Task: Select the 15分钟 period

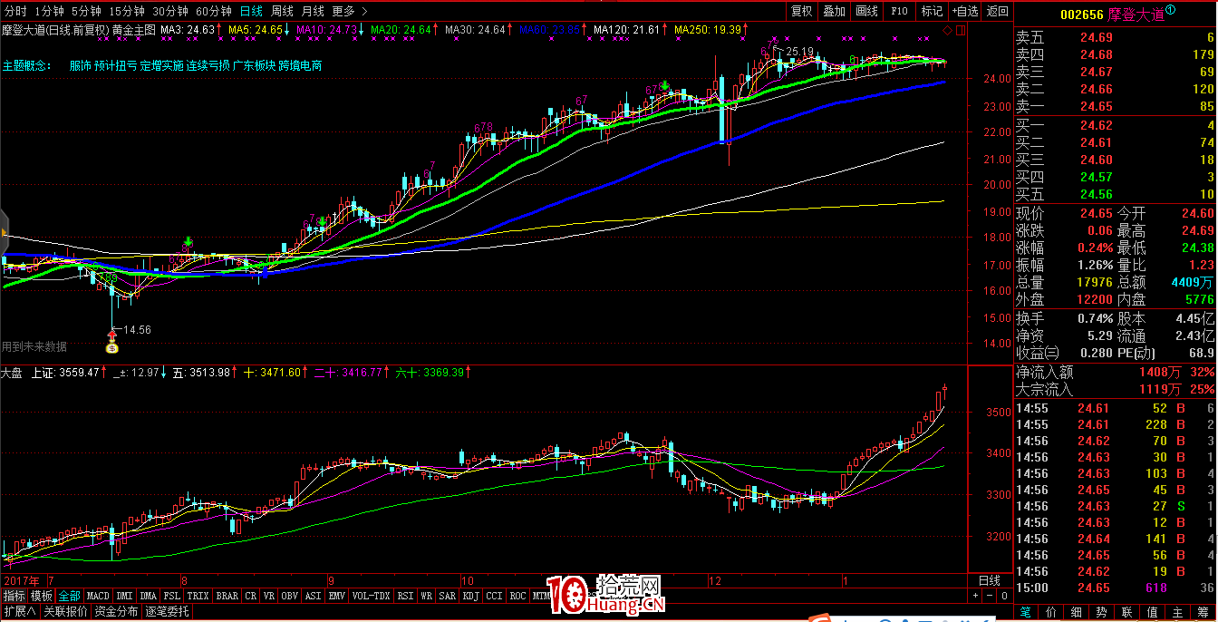Action: (x=127, y=11)
